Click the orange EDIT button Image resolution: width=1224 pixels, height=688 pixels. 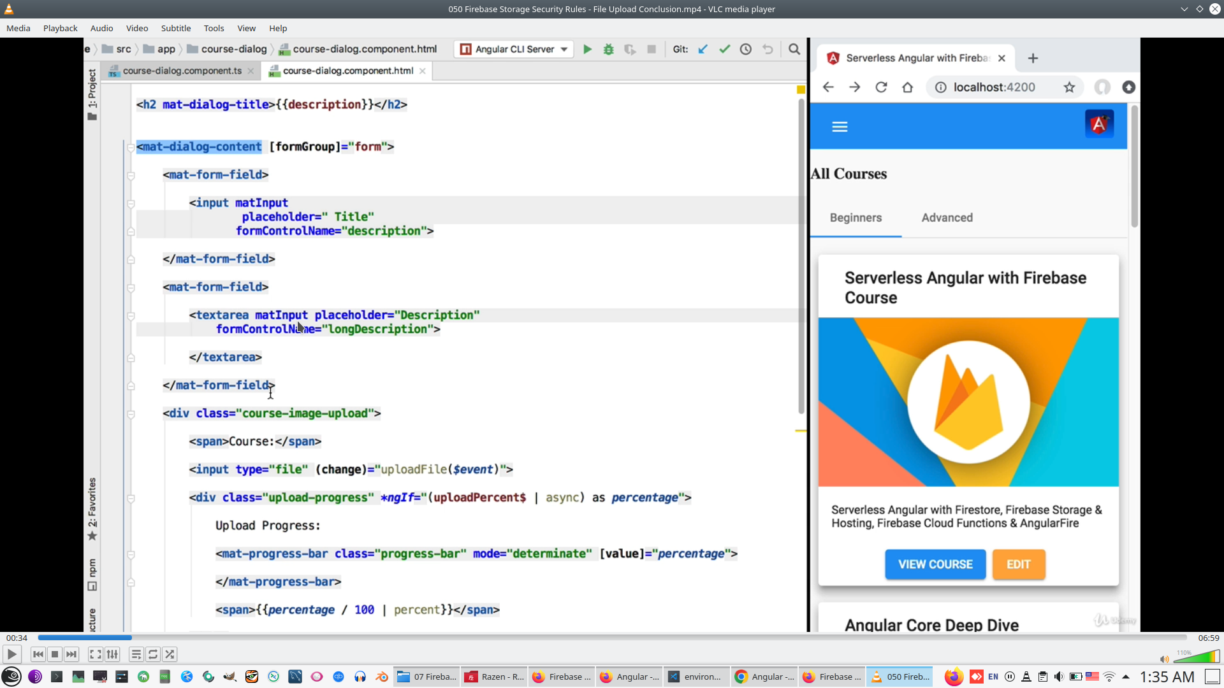point(1019,564)
